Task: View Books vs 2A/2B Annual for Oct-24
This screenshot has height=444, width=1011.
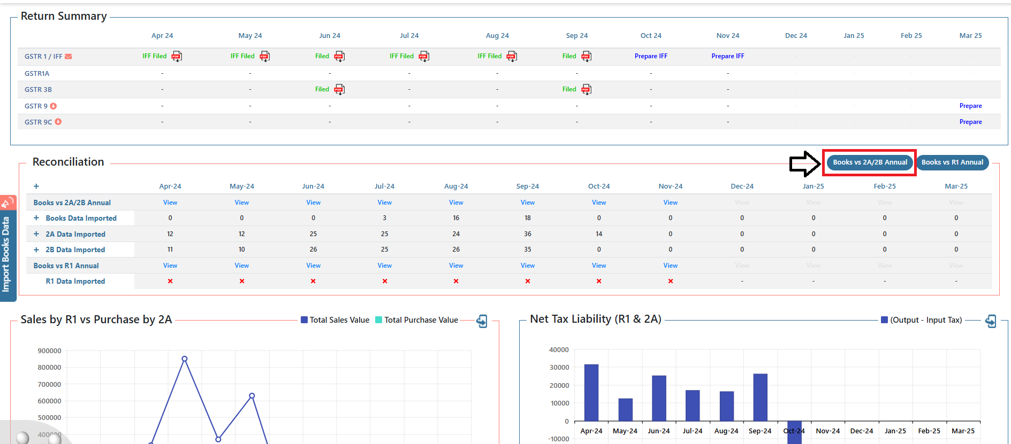Action: point(599,202)
